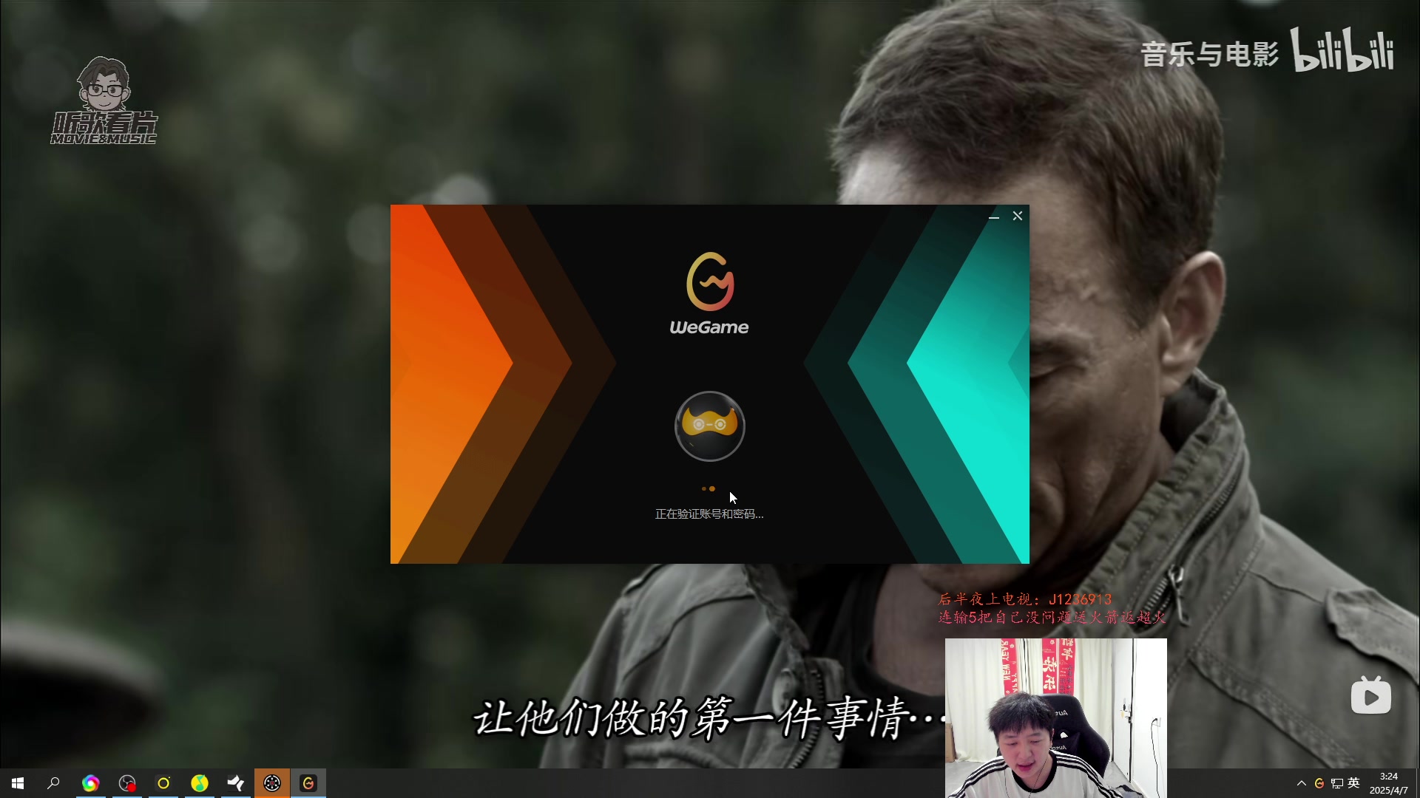Screen dimensions: 1420x798
Task: Open the Windows Start menu
Action: click(x=18, y=783)
